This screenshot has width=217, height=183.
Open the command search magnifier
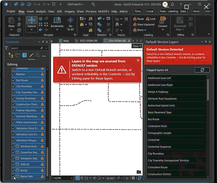pyautogui.click(x=93, y=4)
